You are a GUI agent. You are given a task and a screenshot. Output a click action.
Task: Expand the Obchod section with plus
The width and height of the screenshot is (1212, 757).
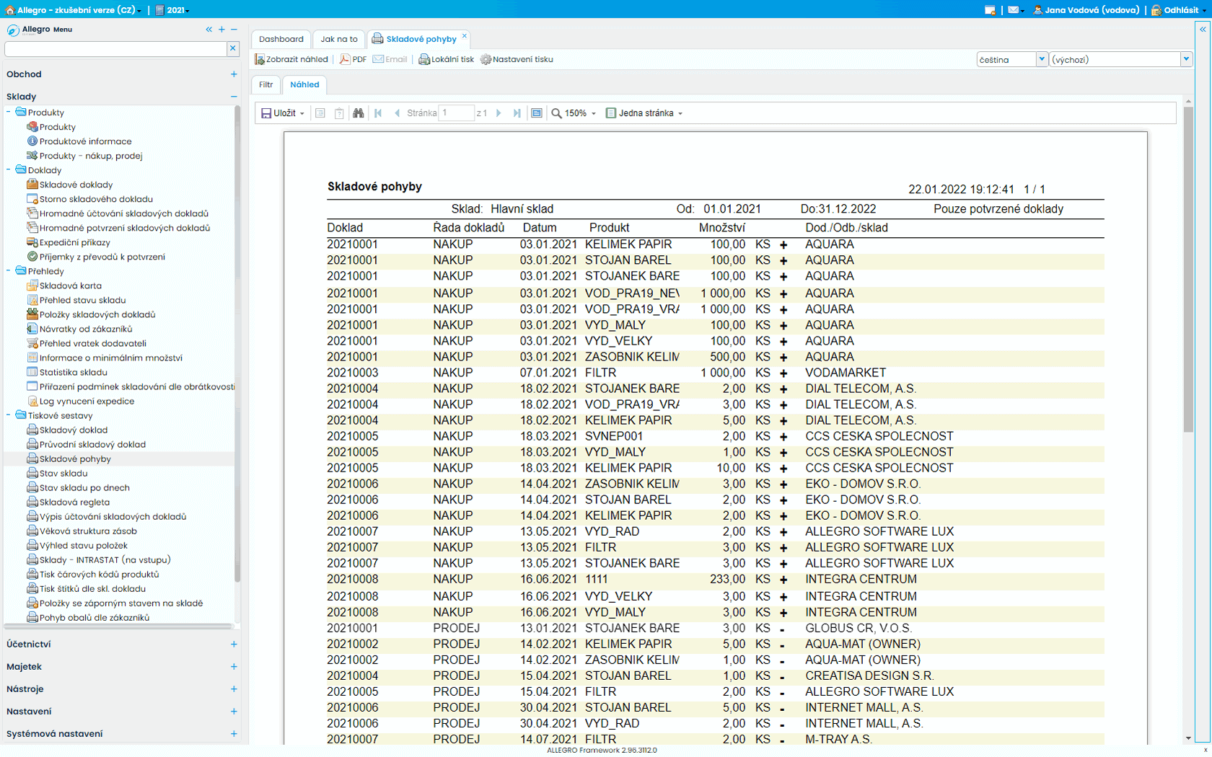click(x=234, y=74)
